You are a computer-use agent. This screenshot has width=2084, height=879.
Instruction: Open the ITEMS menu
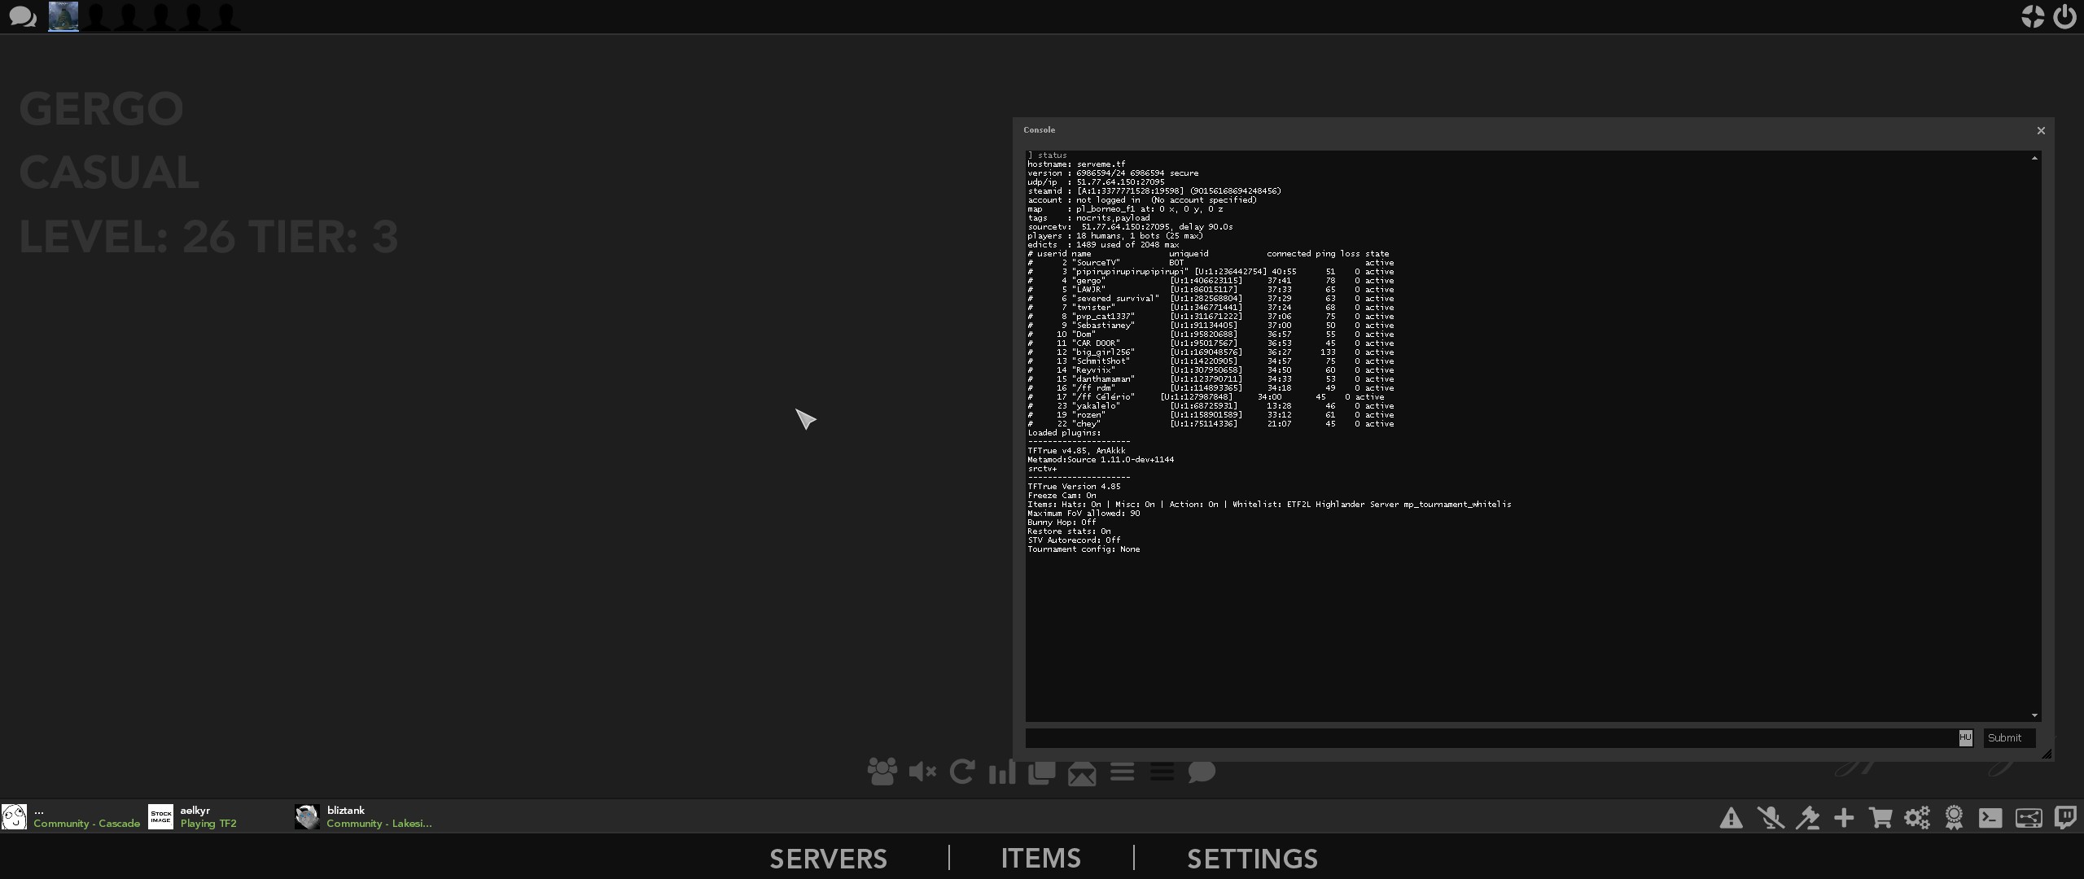coord(1040,859)
